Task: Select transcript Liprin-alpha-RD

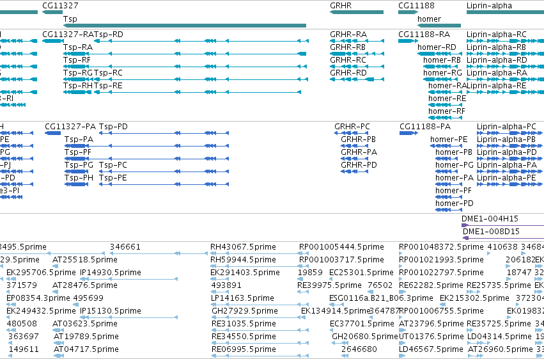Action: point(497,60)
